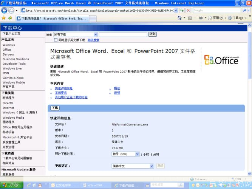Viewport: 252px width, 189px height.
Task: Jump to the 快速详细信息 section link
Action: 64,88
